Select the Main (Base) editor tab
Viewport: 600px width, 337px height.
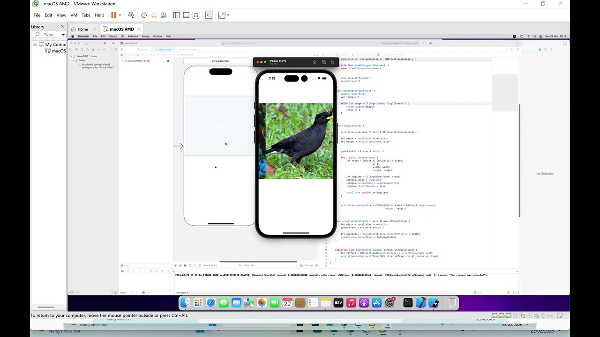point(164,50)
